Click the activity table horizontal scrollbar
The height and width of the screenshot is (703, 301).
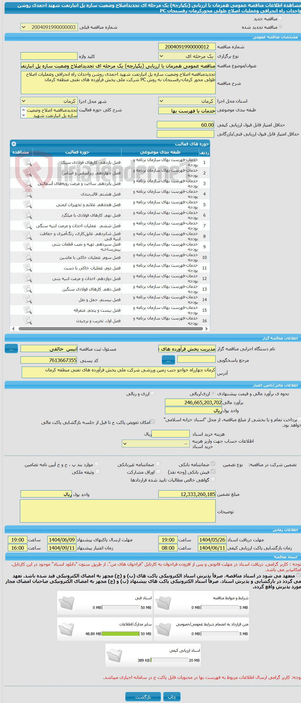[111, 329]
